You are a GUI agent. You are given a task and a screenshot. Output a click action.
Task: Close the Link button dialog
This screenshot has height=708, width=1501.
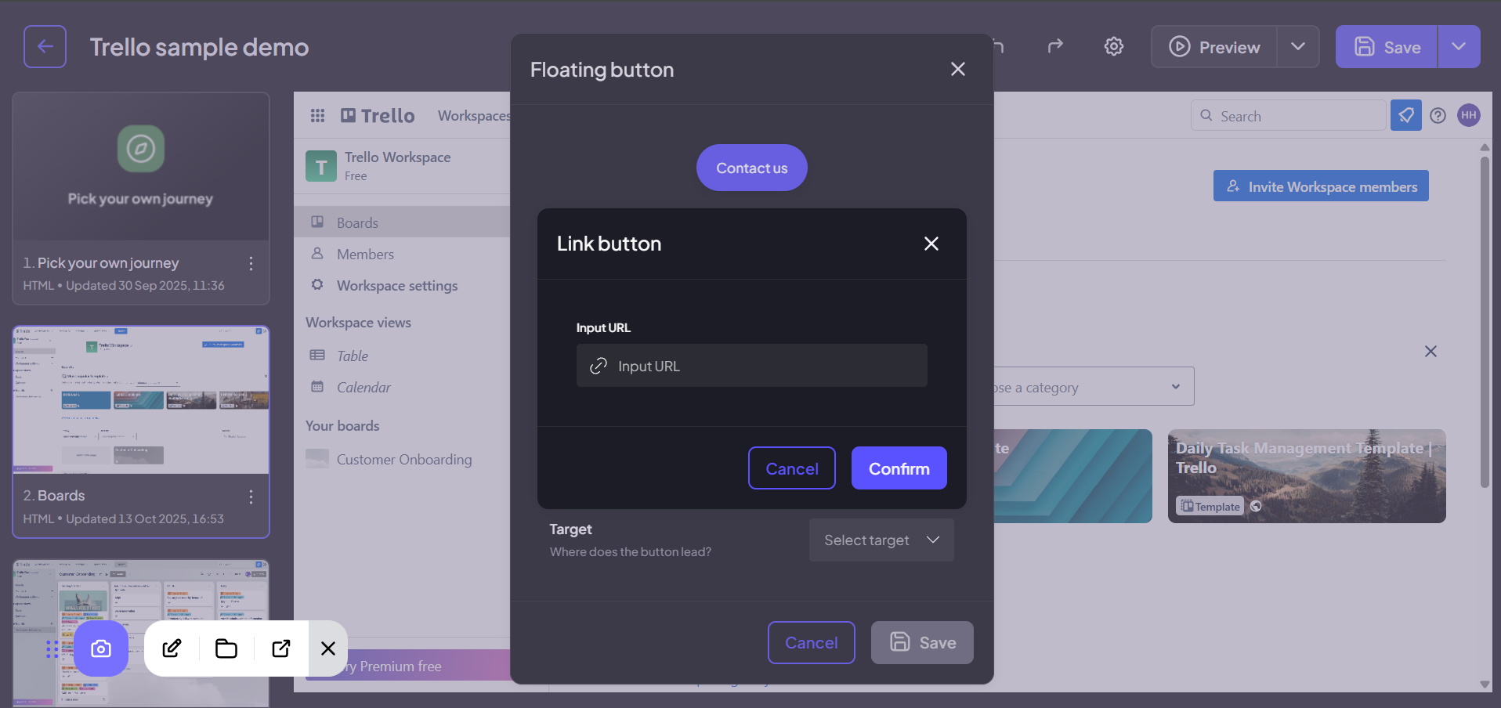coord(931,244)
